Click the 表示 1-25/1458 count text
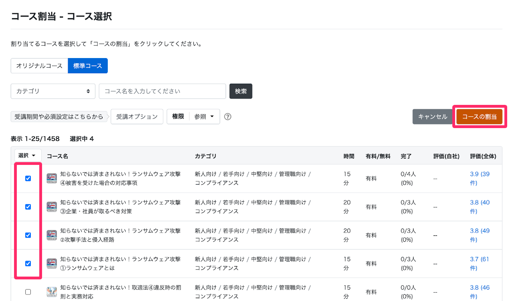This screenshot has width=516, height=301. [35, 139]
